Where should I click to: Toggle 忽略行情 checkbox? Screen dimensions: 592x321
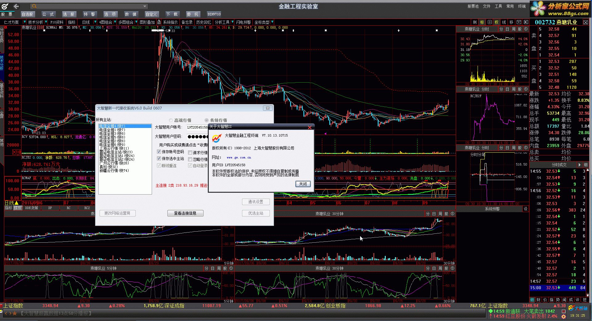click(190, 159)
